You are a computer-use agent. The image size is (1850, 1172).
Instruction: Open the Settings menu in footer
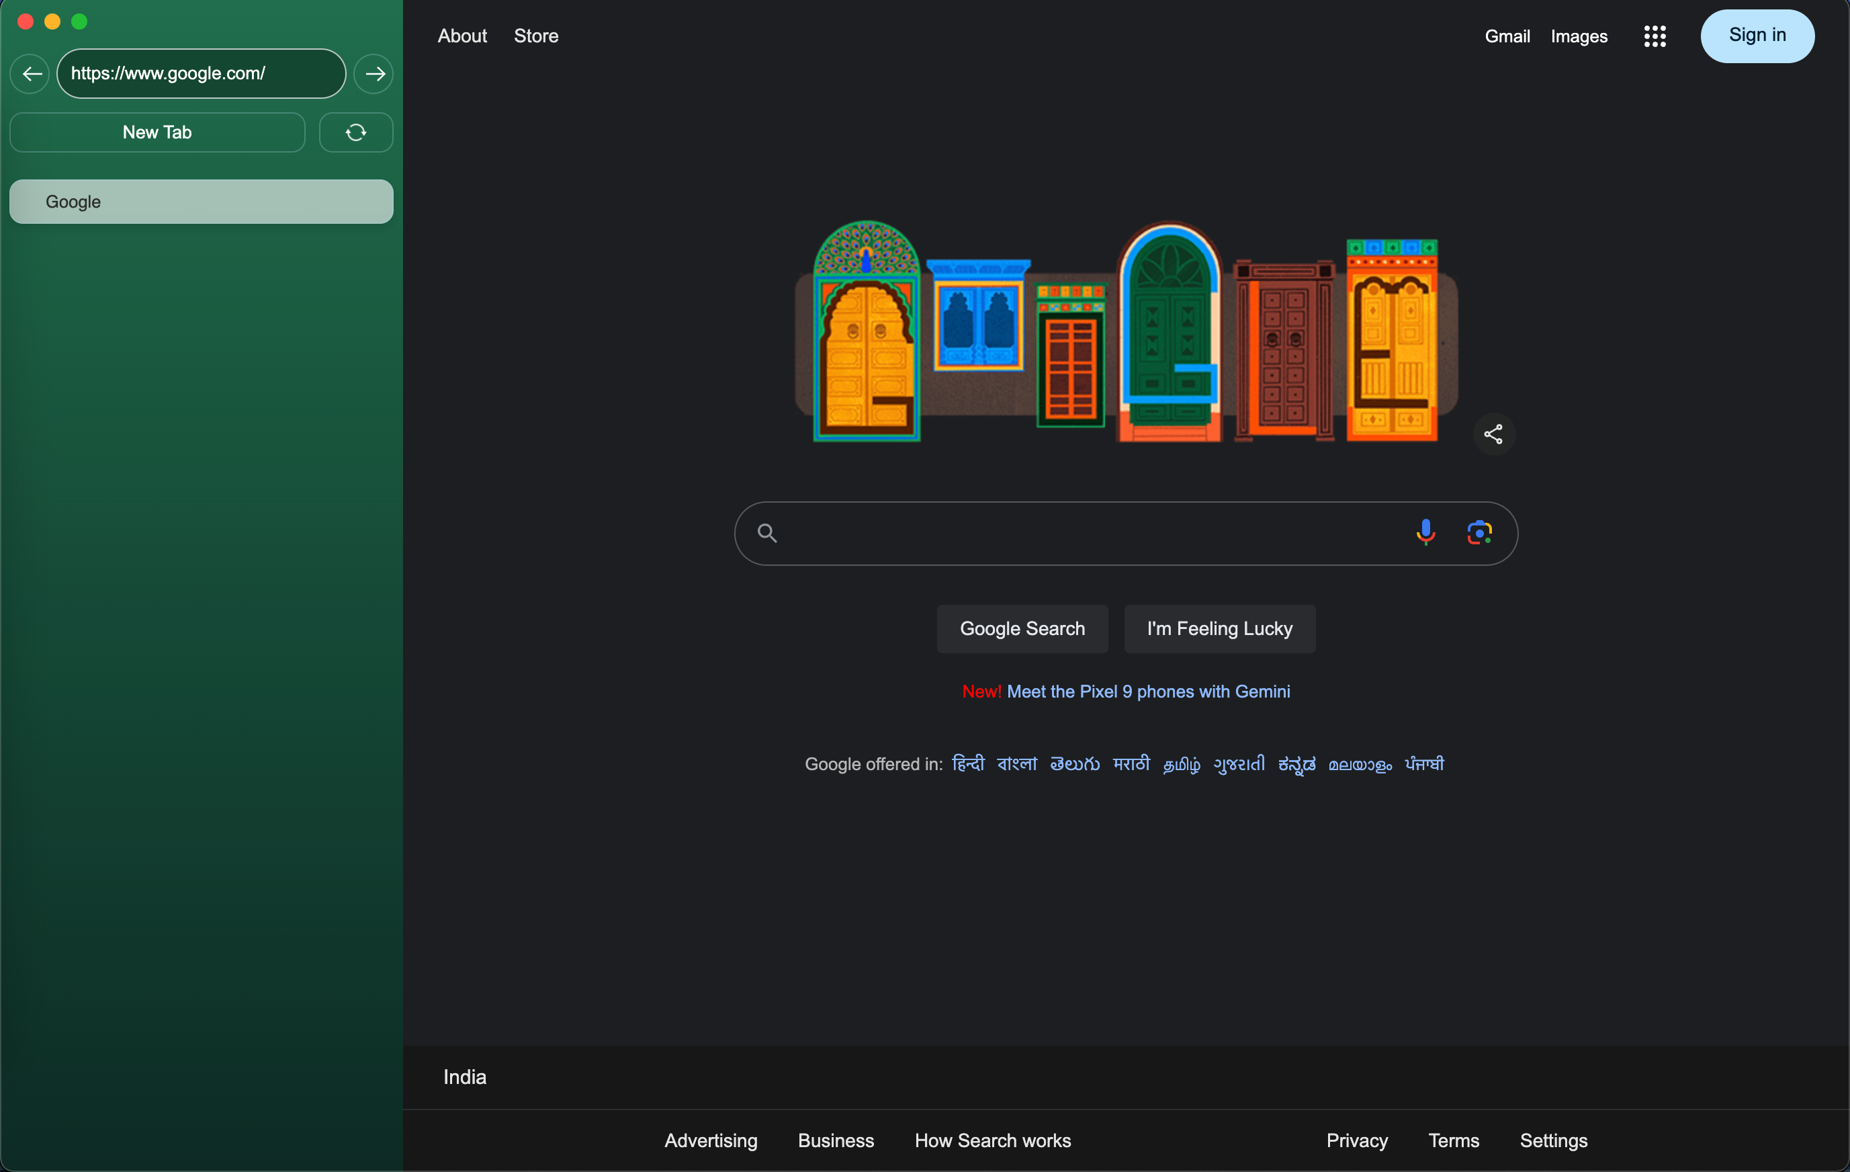(x=1554, y=1140)
